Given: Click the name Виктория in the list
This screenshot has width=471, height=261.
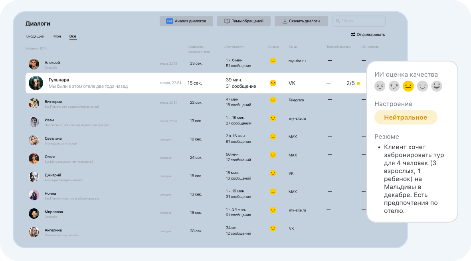Looking at the screenshot, I should tap(53, 101).
